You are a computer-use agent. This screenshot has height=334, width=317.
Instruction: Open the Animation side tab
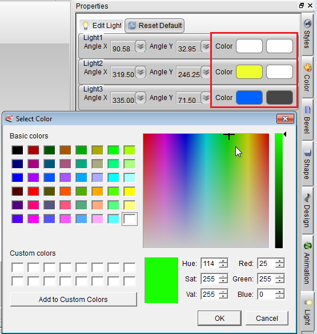tap(307, 263)
